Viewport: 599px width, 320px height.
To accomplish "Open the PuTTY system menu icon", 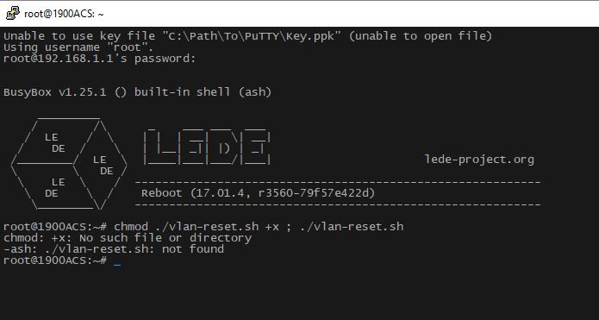I will click(13, 14).
